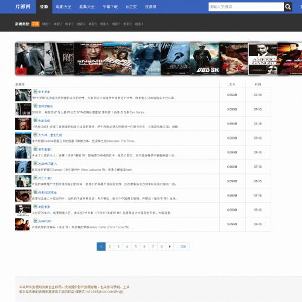Image resolution: width=302 pixels, height=302 pixels.
Task: Open the title link above James Carter description
Action: (x=45, y=221)
